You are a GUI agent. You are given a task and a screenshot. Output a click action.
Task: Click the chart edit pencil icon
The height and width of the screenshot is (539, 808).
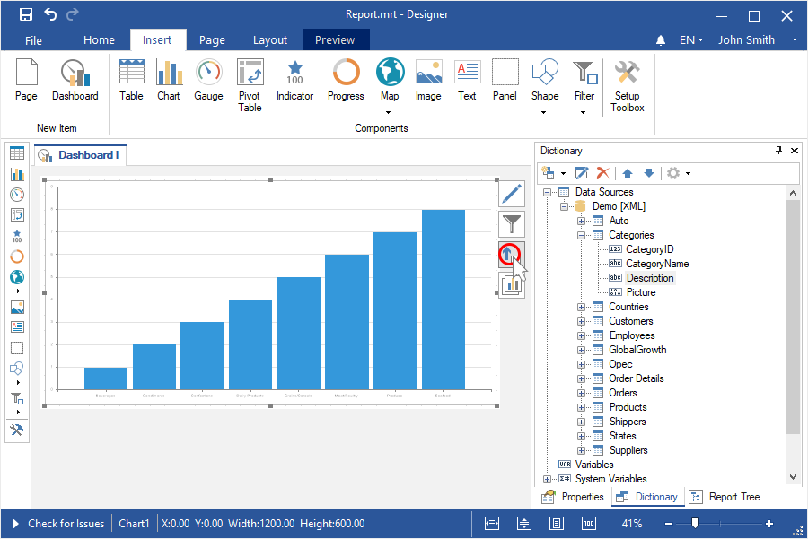[511, 194]
